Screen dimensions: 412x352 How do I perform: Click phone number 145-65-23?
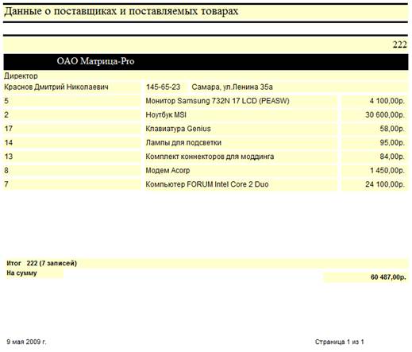163,87
